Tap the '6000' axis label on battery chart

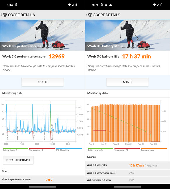(164, 111)
